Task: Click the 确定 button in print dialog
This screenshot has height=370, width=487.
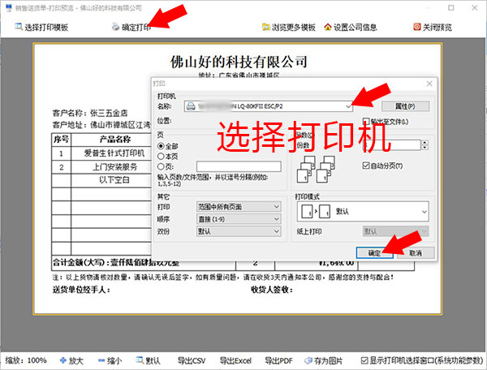Action: pyautogui.click(x=374, y=253)
